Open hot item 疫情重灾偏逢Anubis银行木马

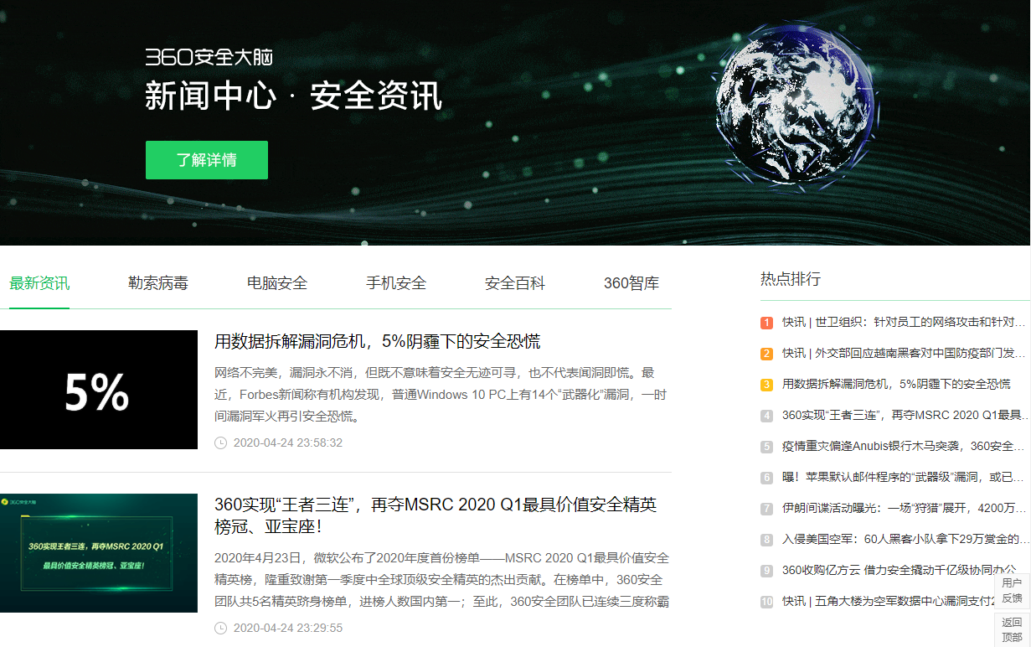[904, 446]
